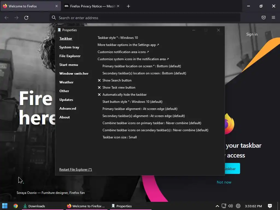Screen dimensions: 280x210
Task: Open the Action Center notifications icon
Action: [x=270, y=206]
